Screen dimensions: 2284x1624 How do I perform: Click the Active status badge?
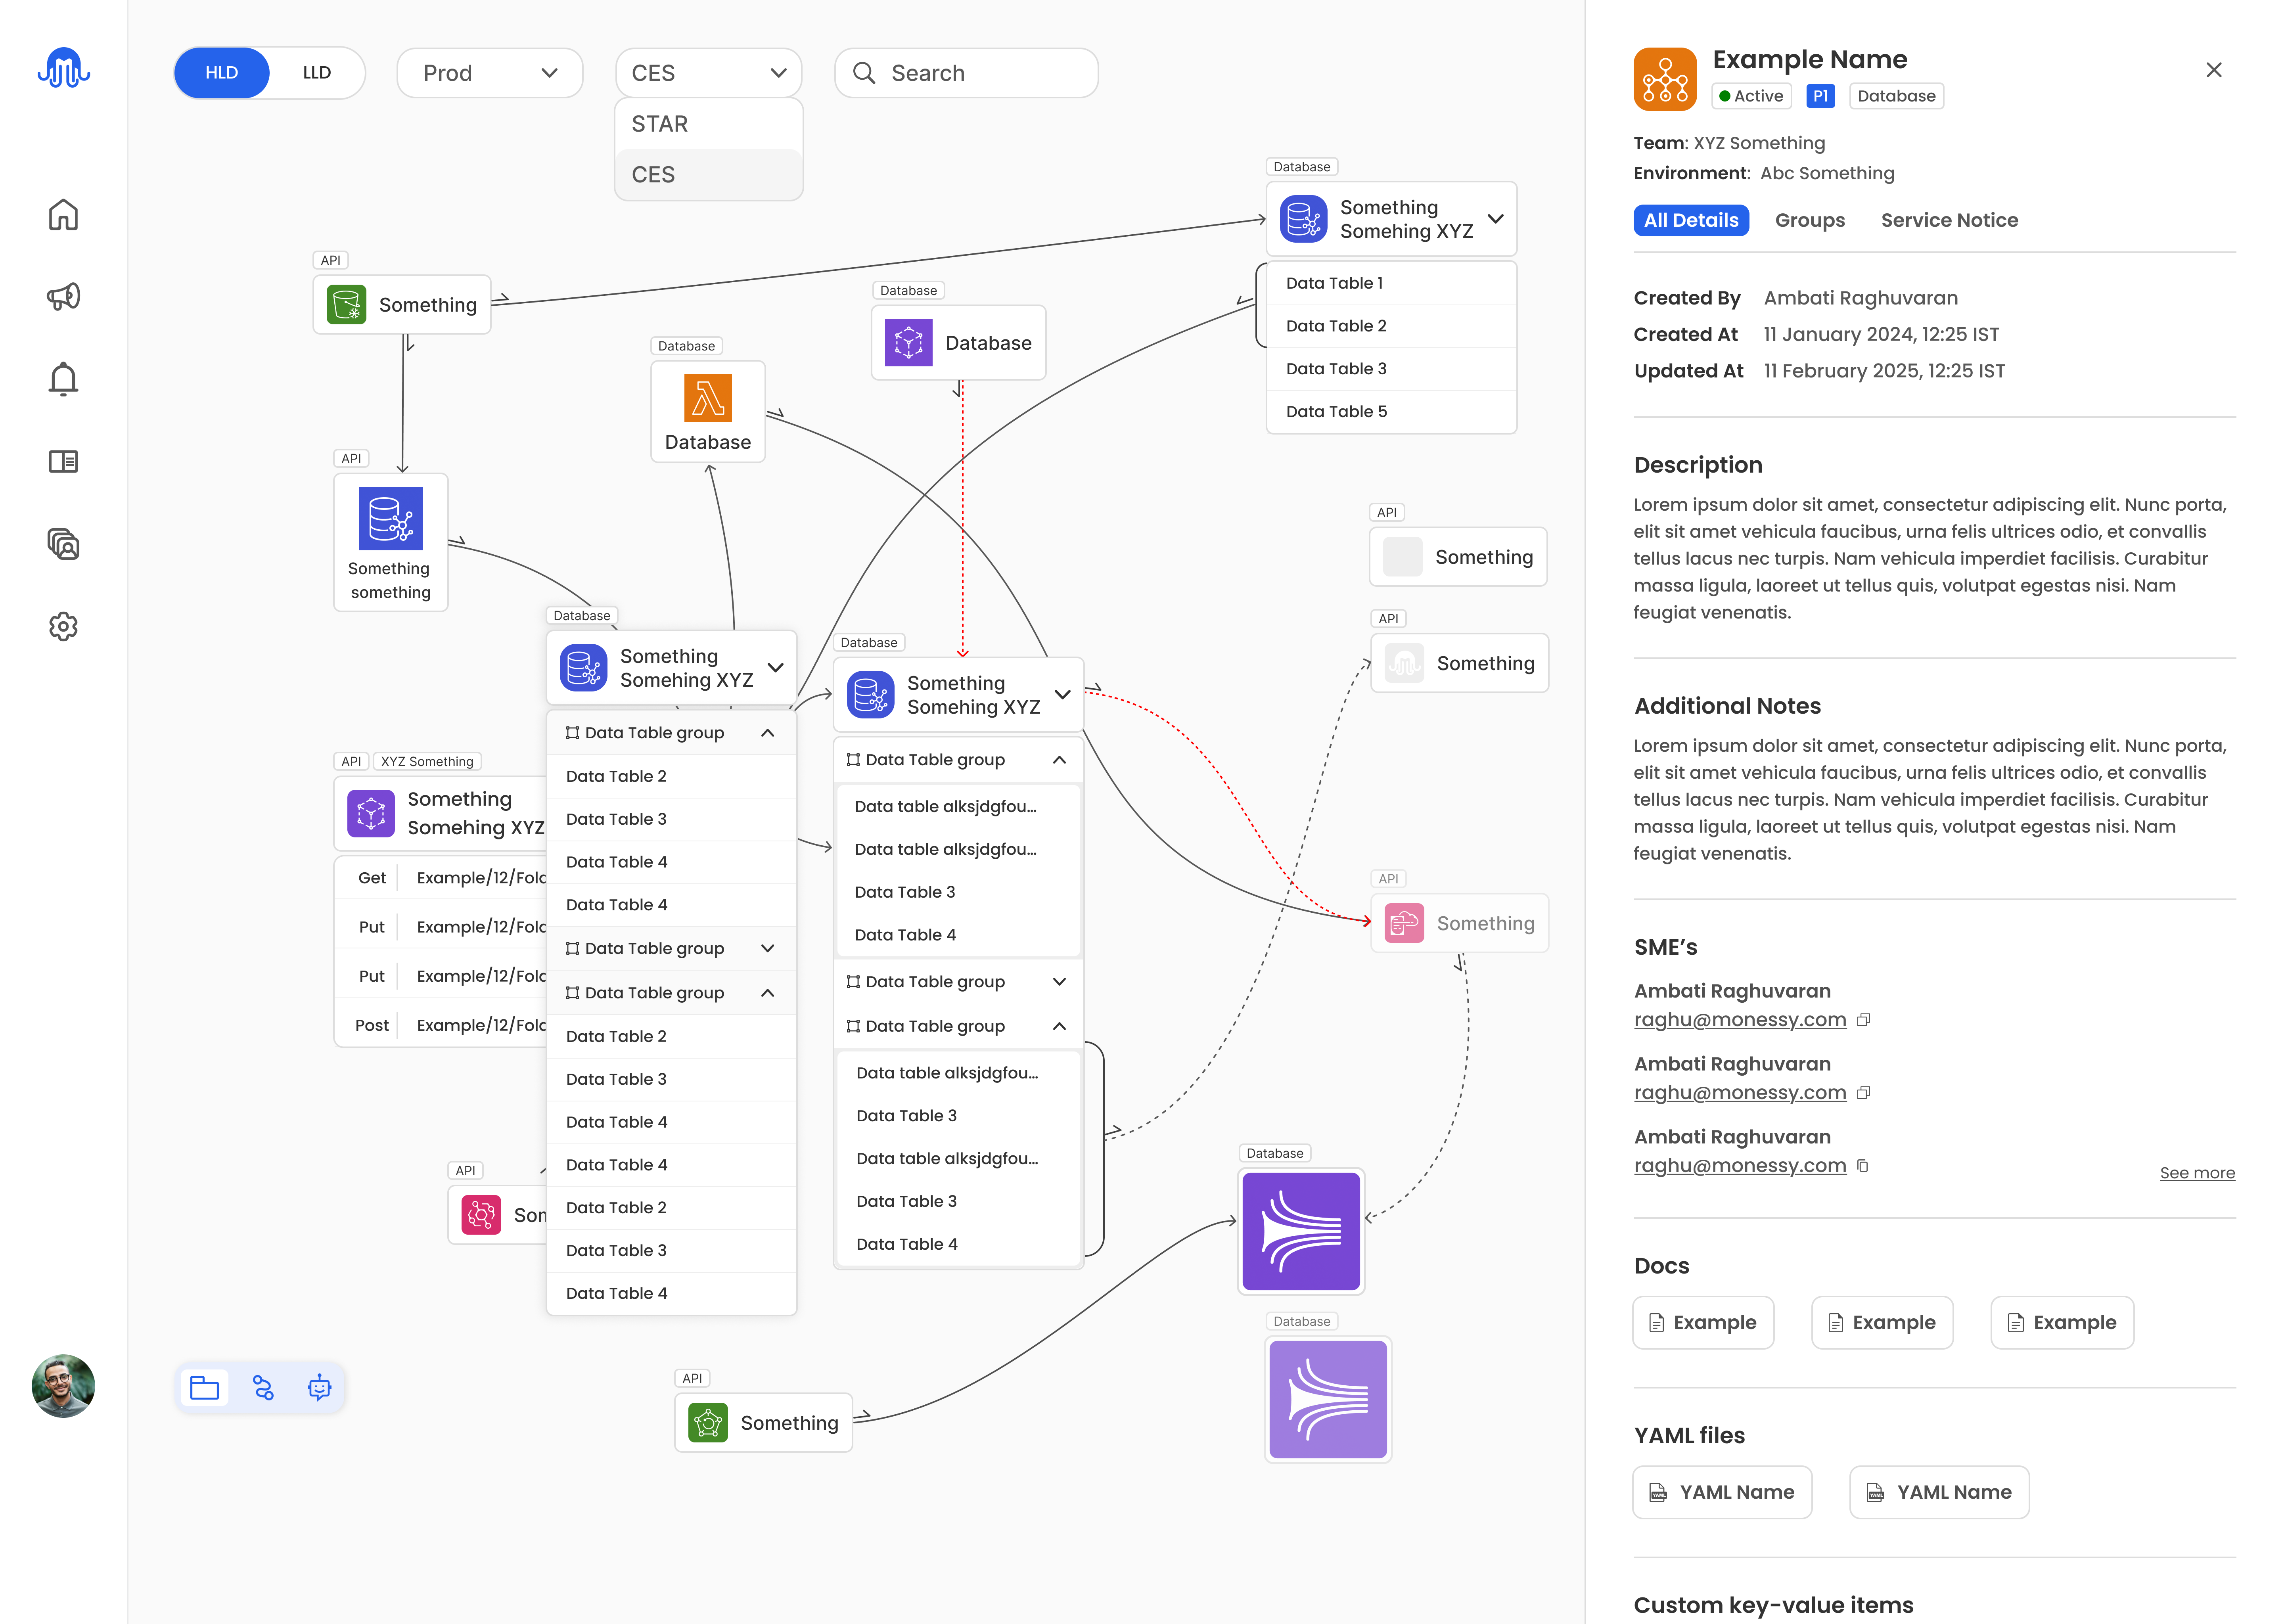pyautogui.click(x=1751, y=96)
